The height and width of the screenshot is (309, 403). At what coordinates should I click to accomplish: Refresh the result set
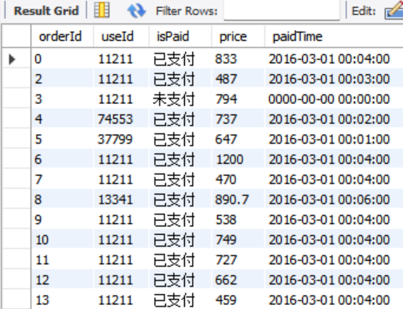(x=136, y=11)
